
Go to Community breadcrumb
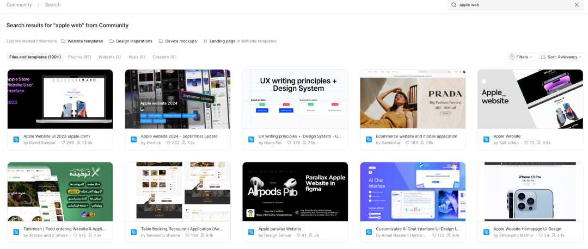coord(19,5)
